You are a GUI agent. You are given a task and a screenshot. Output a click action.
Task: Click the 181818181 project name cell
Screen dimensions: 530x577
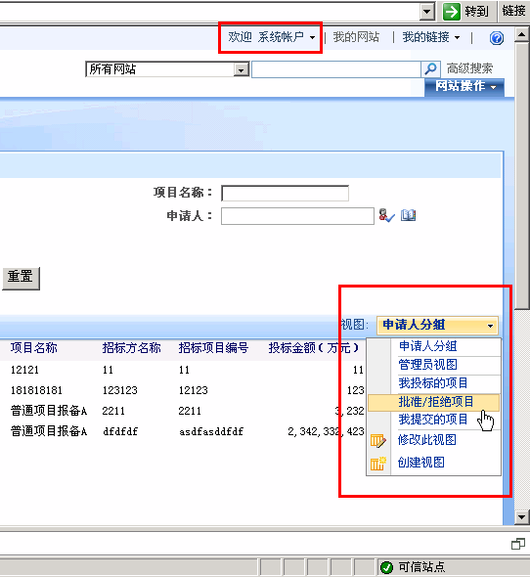36,390
